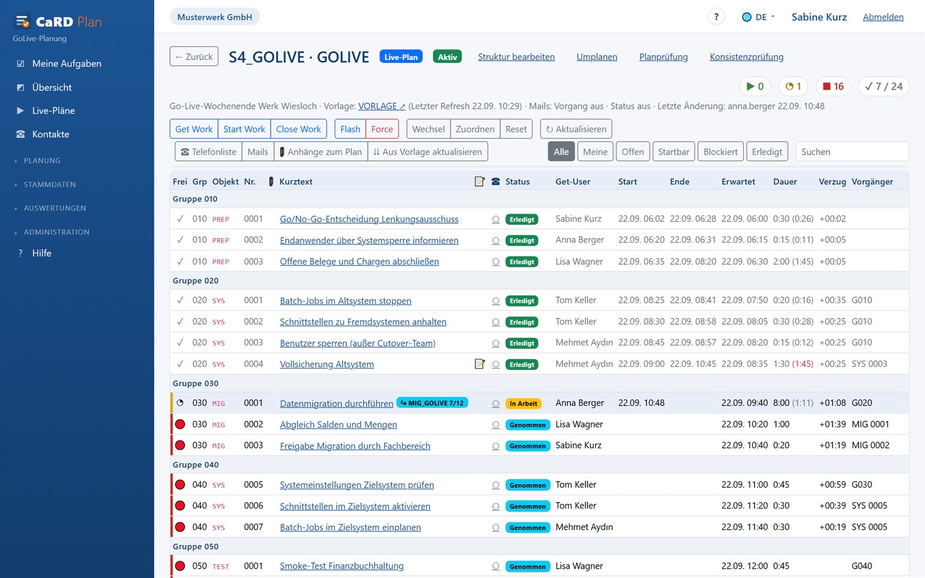925x578 pixels.
Task: Click the in-progress counter showing 1
Action: (793, 86)
